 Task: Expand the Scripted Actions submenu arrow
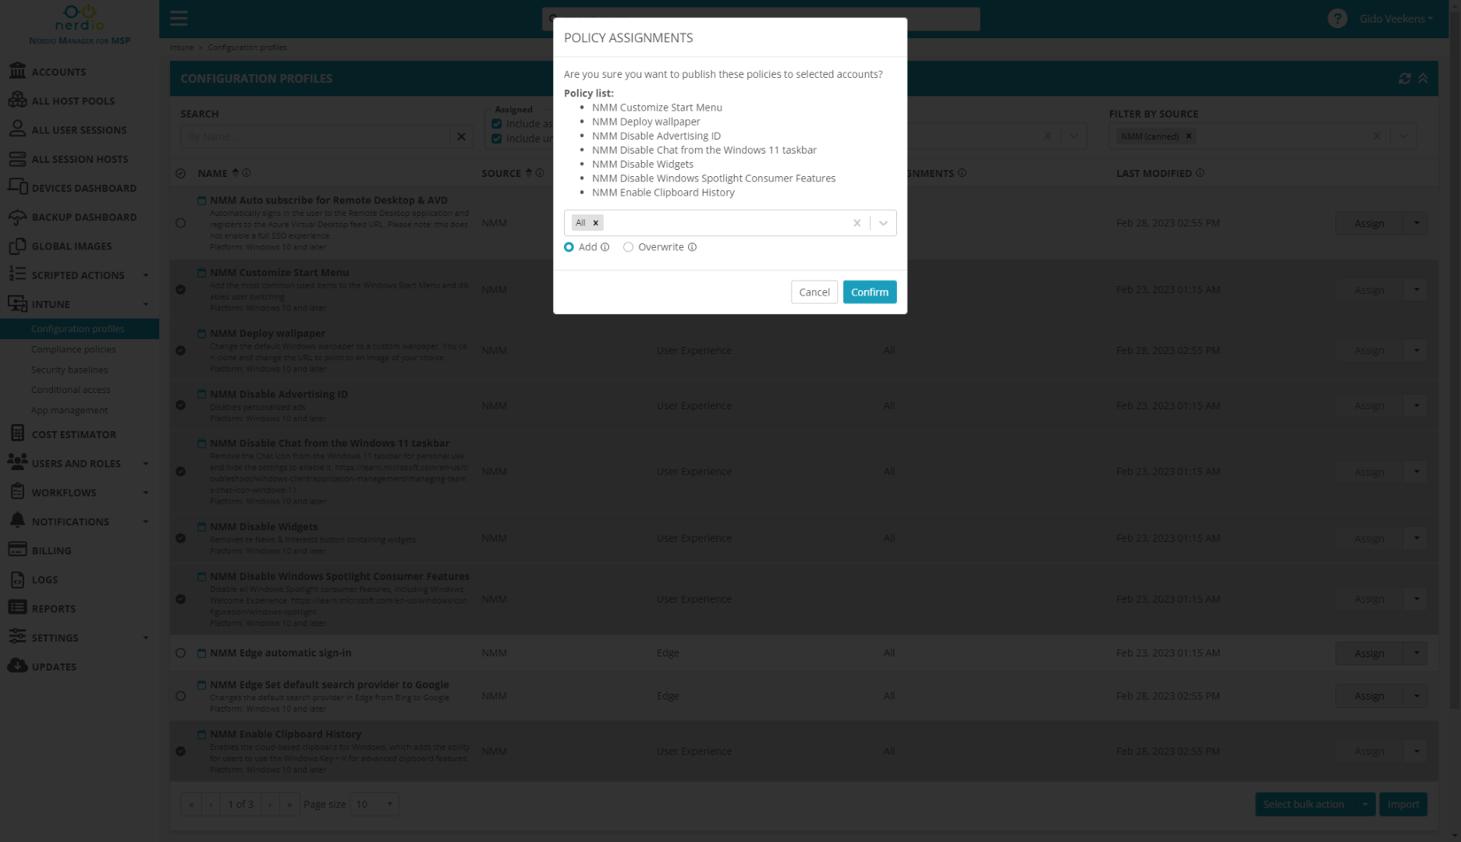pos(146,275)
